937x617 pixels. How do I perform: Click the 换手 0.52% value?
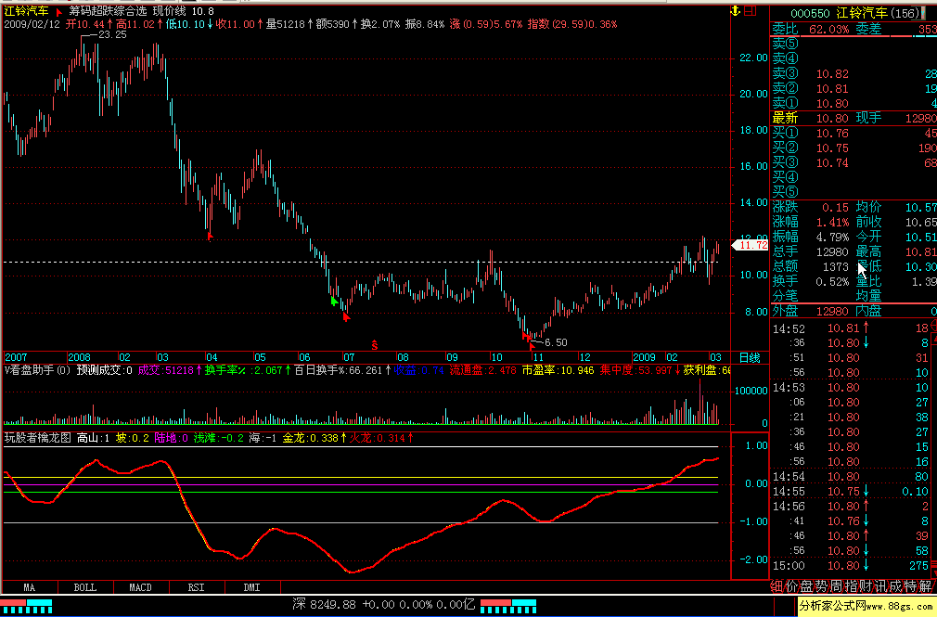pos(832,282)
